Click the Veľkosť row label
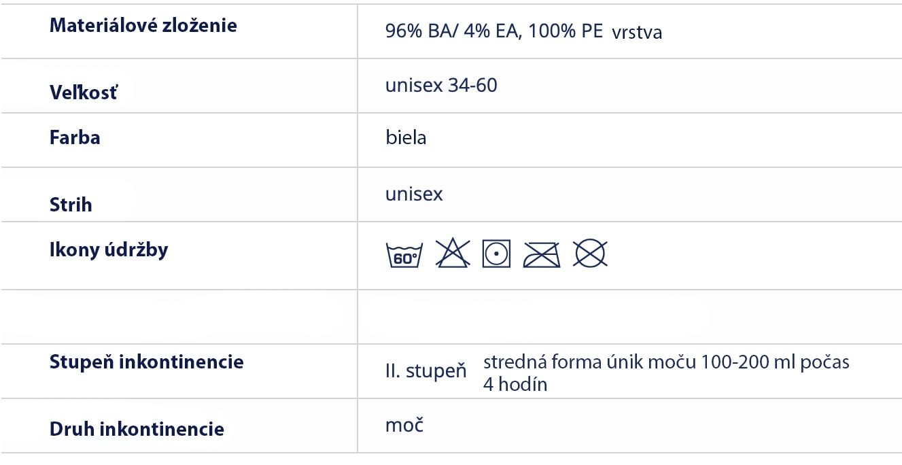 (x=84, y=92)
